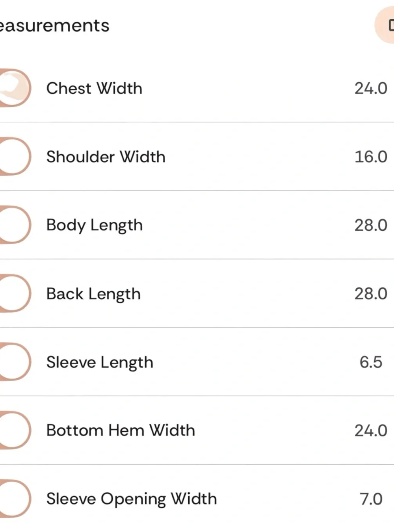Tap the Sleeve Opening Width circle icon

click(15, 499)
